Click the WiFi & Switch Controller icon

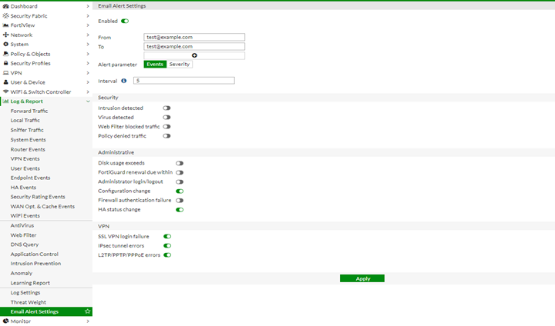tap(6, 91)
